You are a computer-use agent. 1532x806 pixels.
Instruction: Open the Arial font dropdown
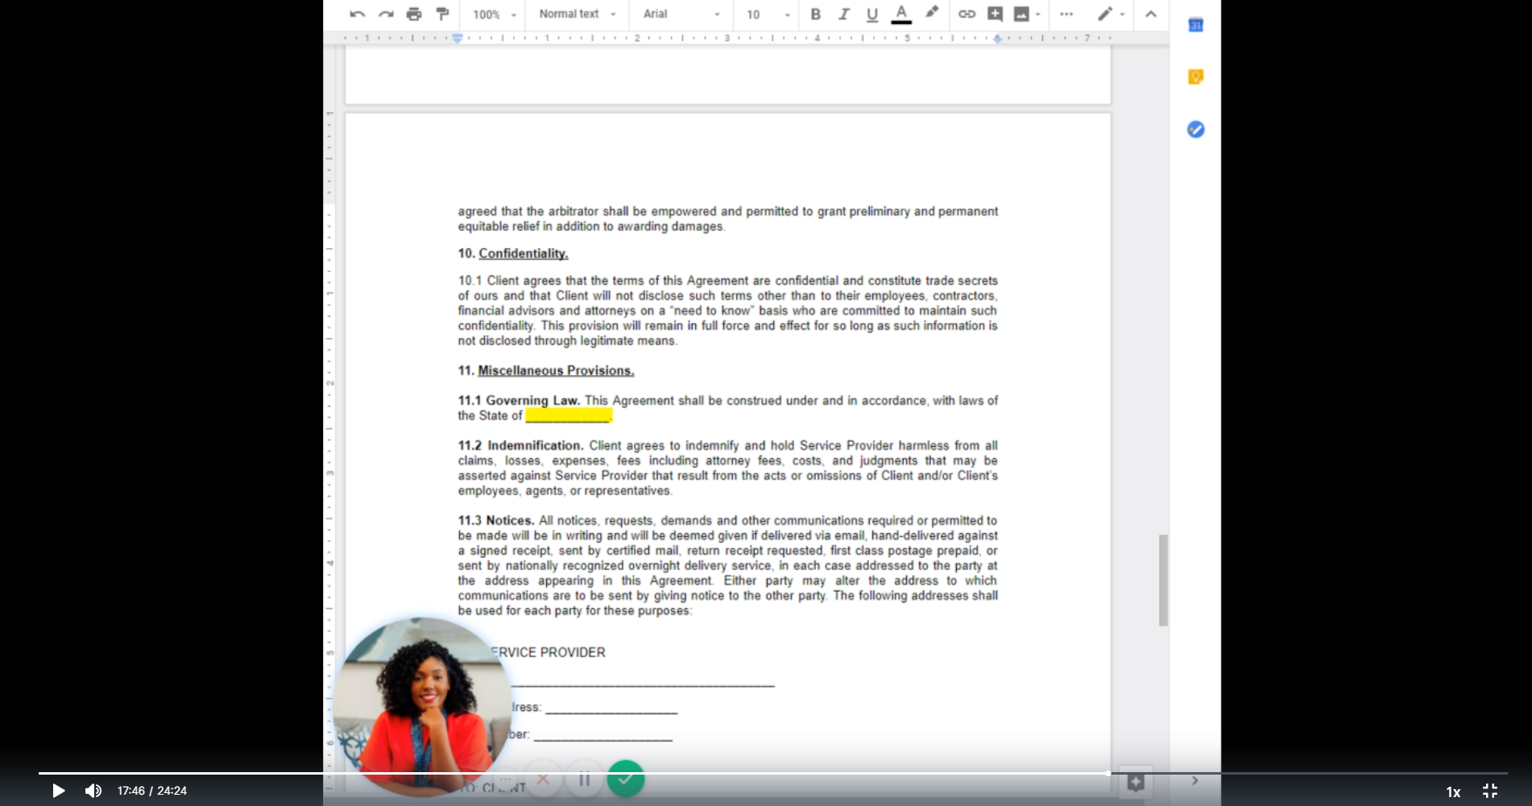(681, 14)
